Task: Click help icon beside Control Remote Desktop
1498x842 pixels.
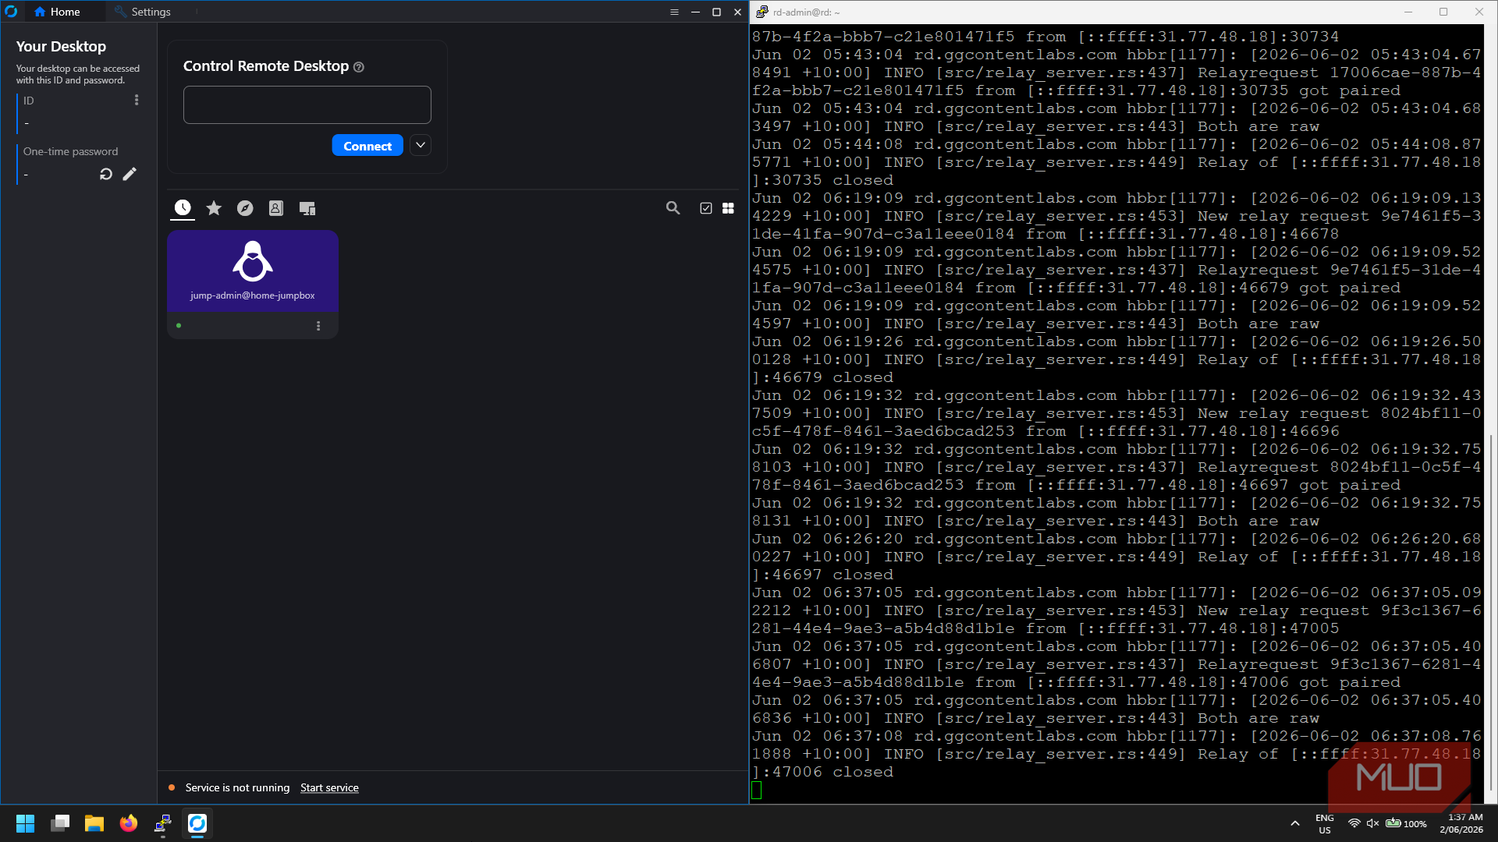Action: click(359, 67)
